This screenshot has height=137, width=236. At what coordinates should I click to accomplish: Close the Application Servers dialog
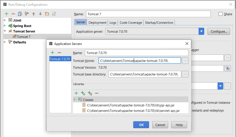[187, 44]
